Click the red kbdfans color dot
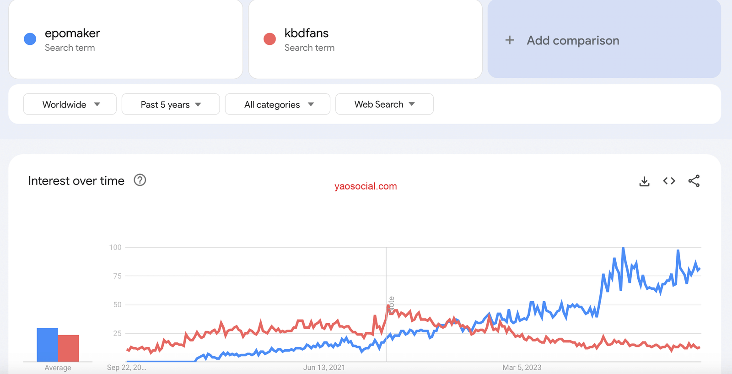Screen dimensions: 732x374 coord(270,39)
